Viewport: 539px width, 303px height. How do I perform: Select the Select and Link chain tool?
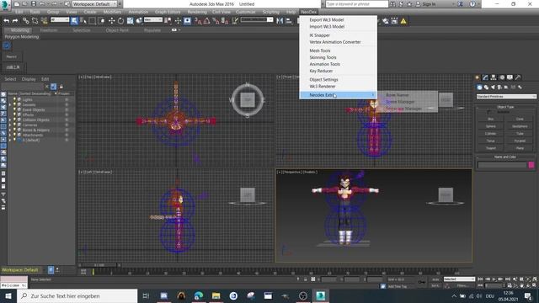26,21
